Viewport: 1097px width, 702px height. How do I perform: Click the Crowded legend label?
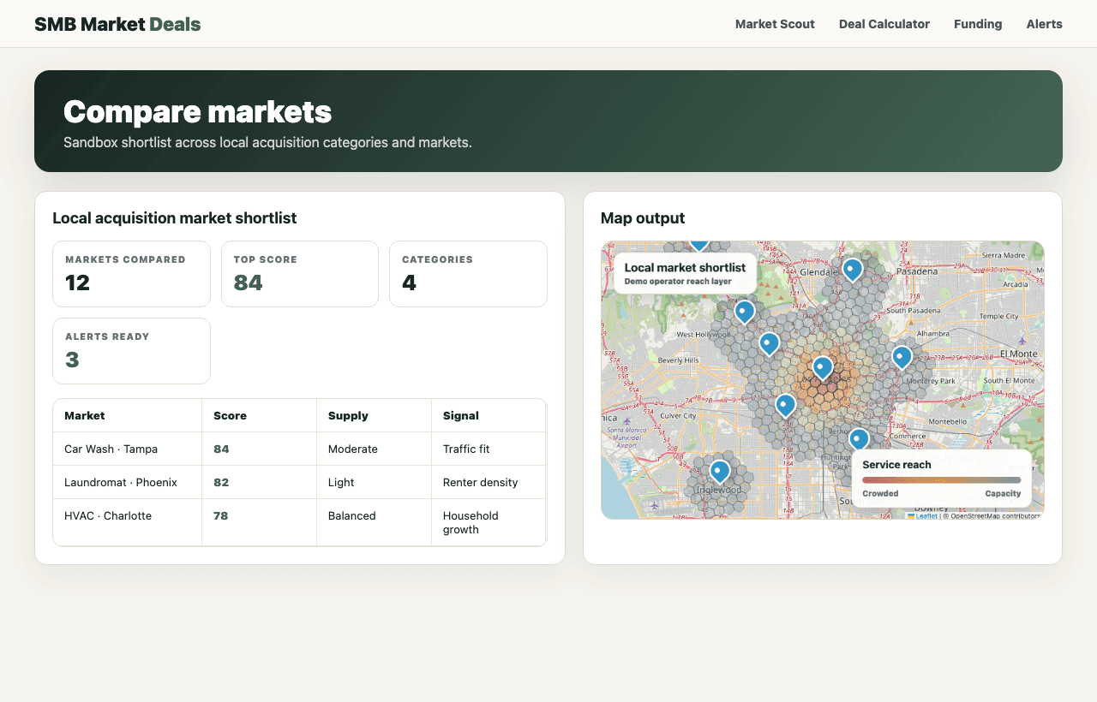(880, 493)
